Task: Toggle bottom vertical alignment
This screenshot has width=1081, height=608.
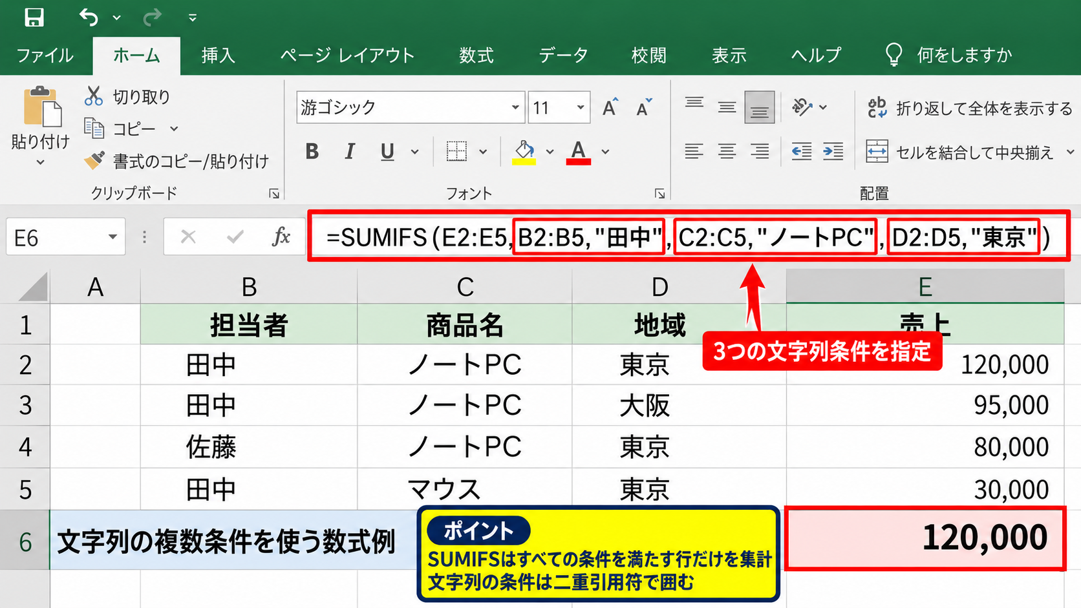Action: 760,107
